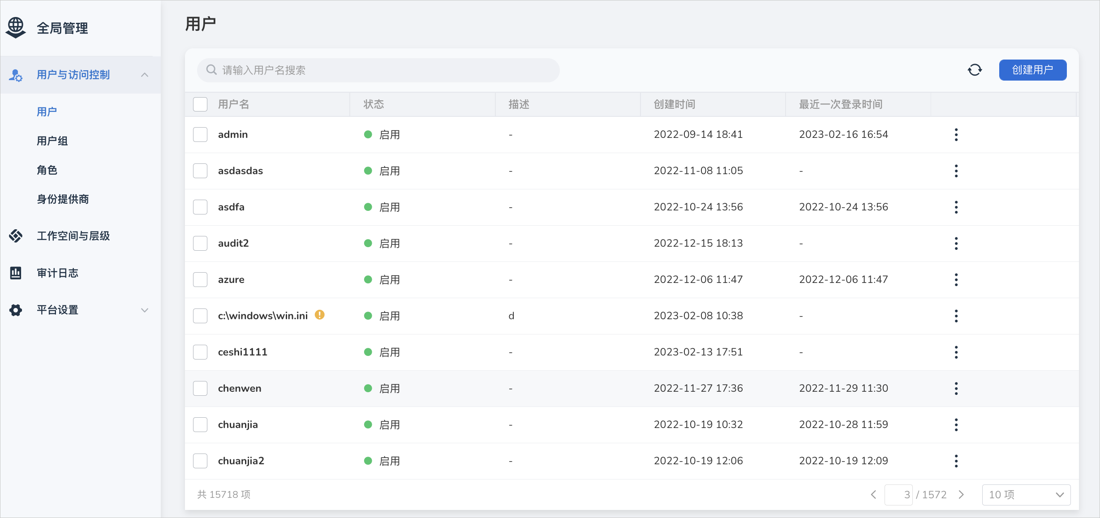Open the more-actions menu for chuanjia2
Image resolution: width=1100 pixels, height=518 pixels.
coord(956,461)
